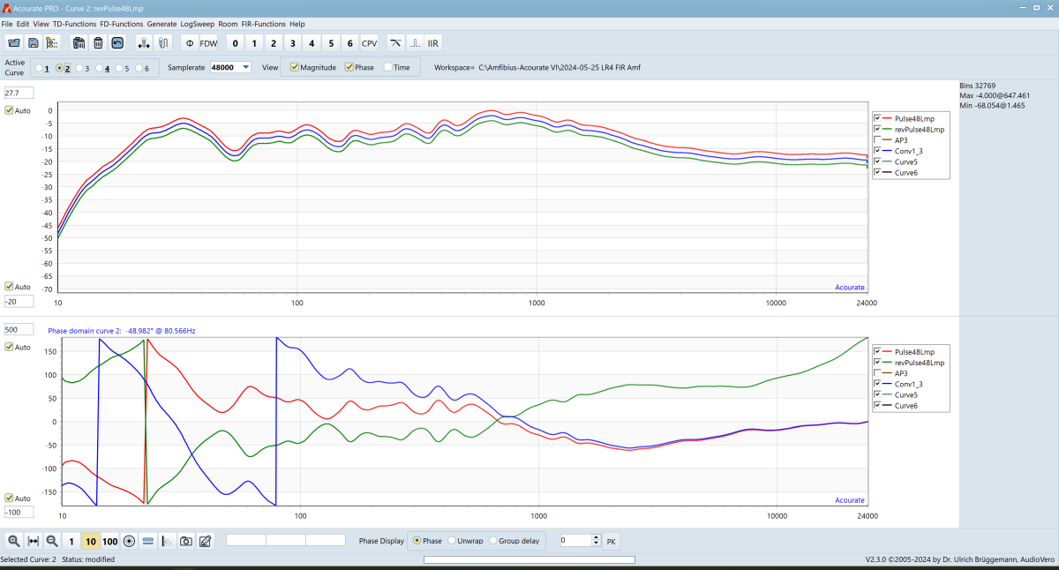
Task: Click the undo arrow icon
Action: [117, 42]
